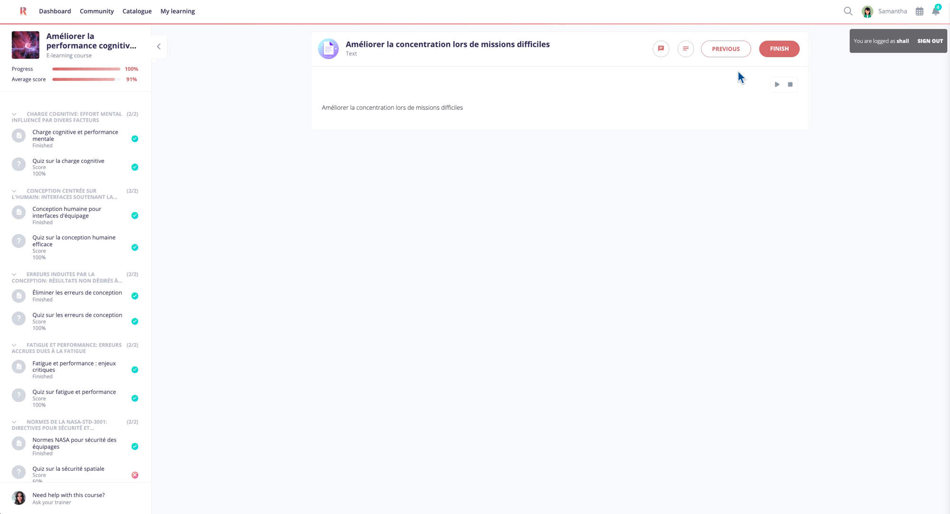Collapse the Fatigue et Performance section
Screen dimensions: 950x514
(x=14, y=345)
